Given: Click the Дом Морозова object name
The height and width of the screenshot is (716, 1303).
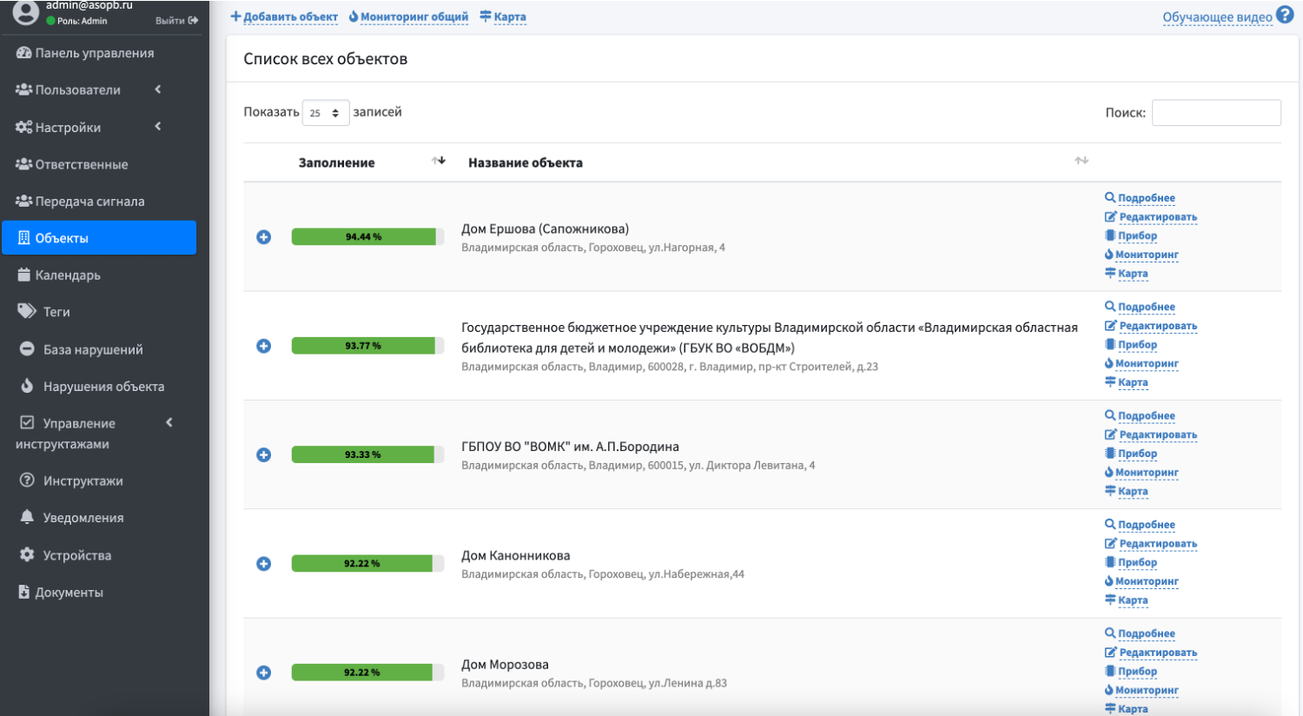Looking at the screenshot, I should [x=505, y=665].
